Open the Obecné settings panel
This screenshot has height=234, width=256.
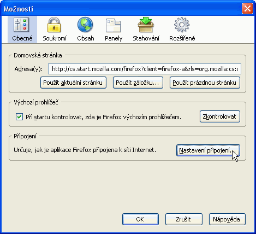tap(22, 30)
